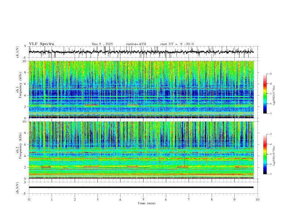
Task: Click the ch.1 voltage waveform trace
Action: coord(141,52)
